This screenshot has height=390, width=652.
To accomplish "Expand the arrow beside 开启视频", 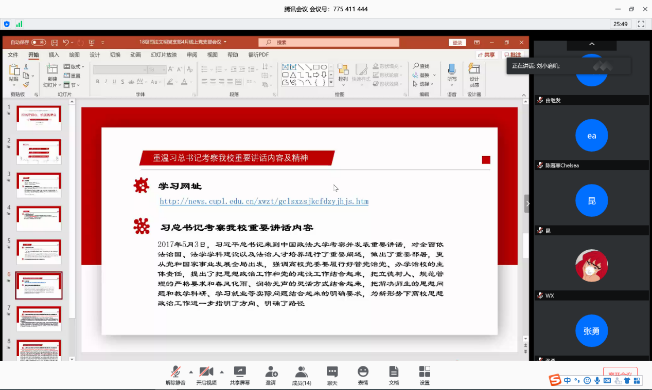I will [222, 372].
